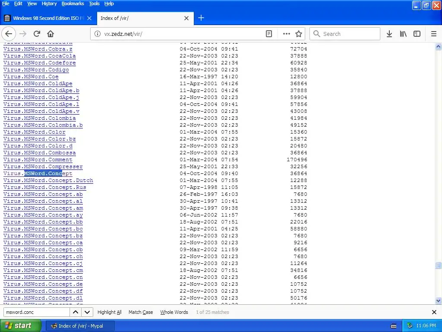The width and height of the screenshot is (442, 332).
Task: Open Virus.MSWord.Concept.Dutch link
Action: click(48, 180)
